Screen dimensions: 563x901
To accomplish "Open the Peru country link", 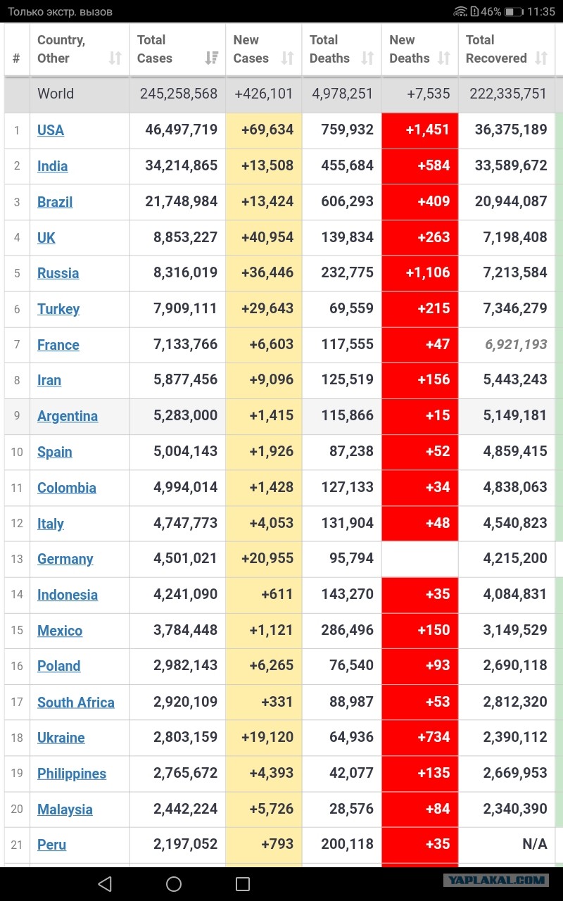I will [x=52, y=845].
